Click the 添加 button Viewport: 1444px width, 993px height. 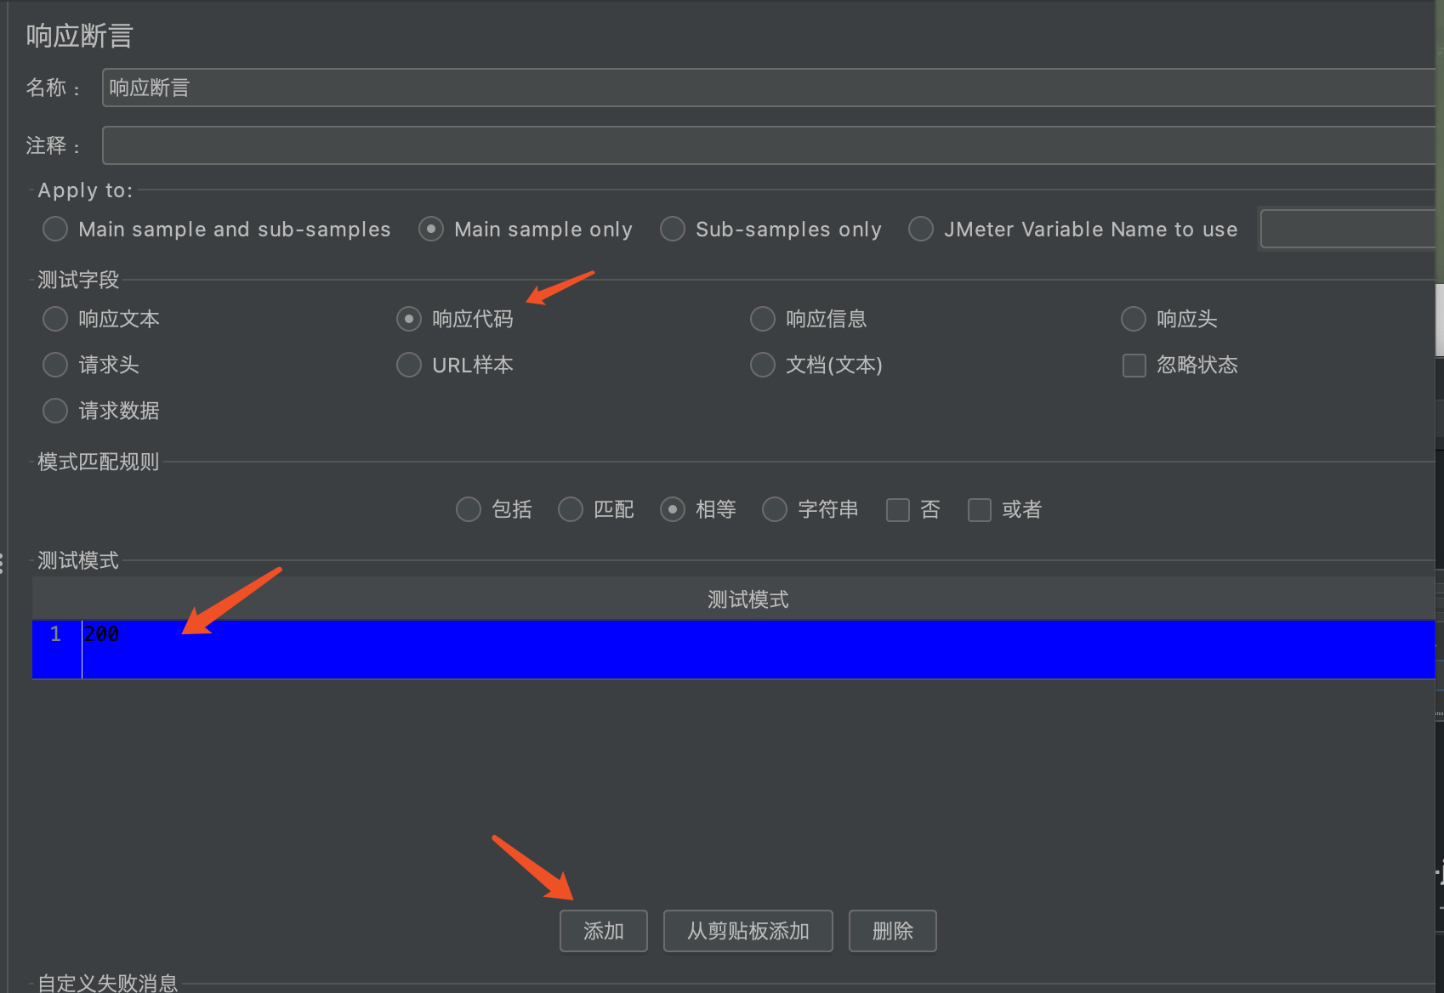(604, 931)
